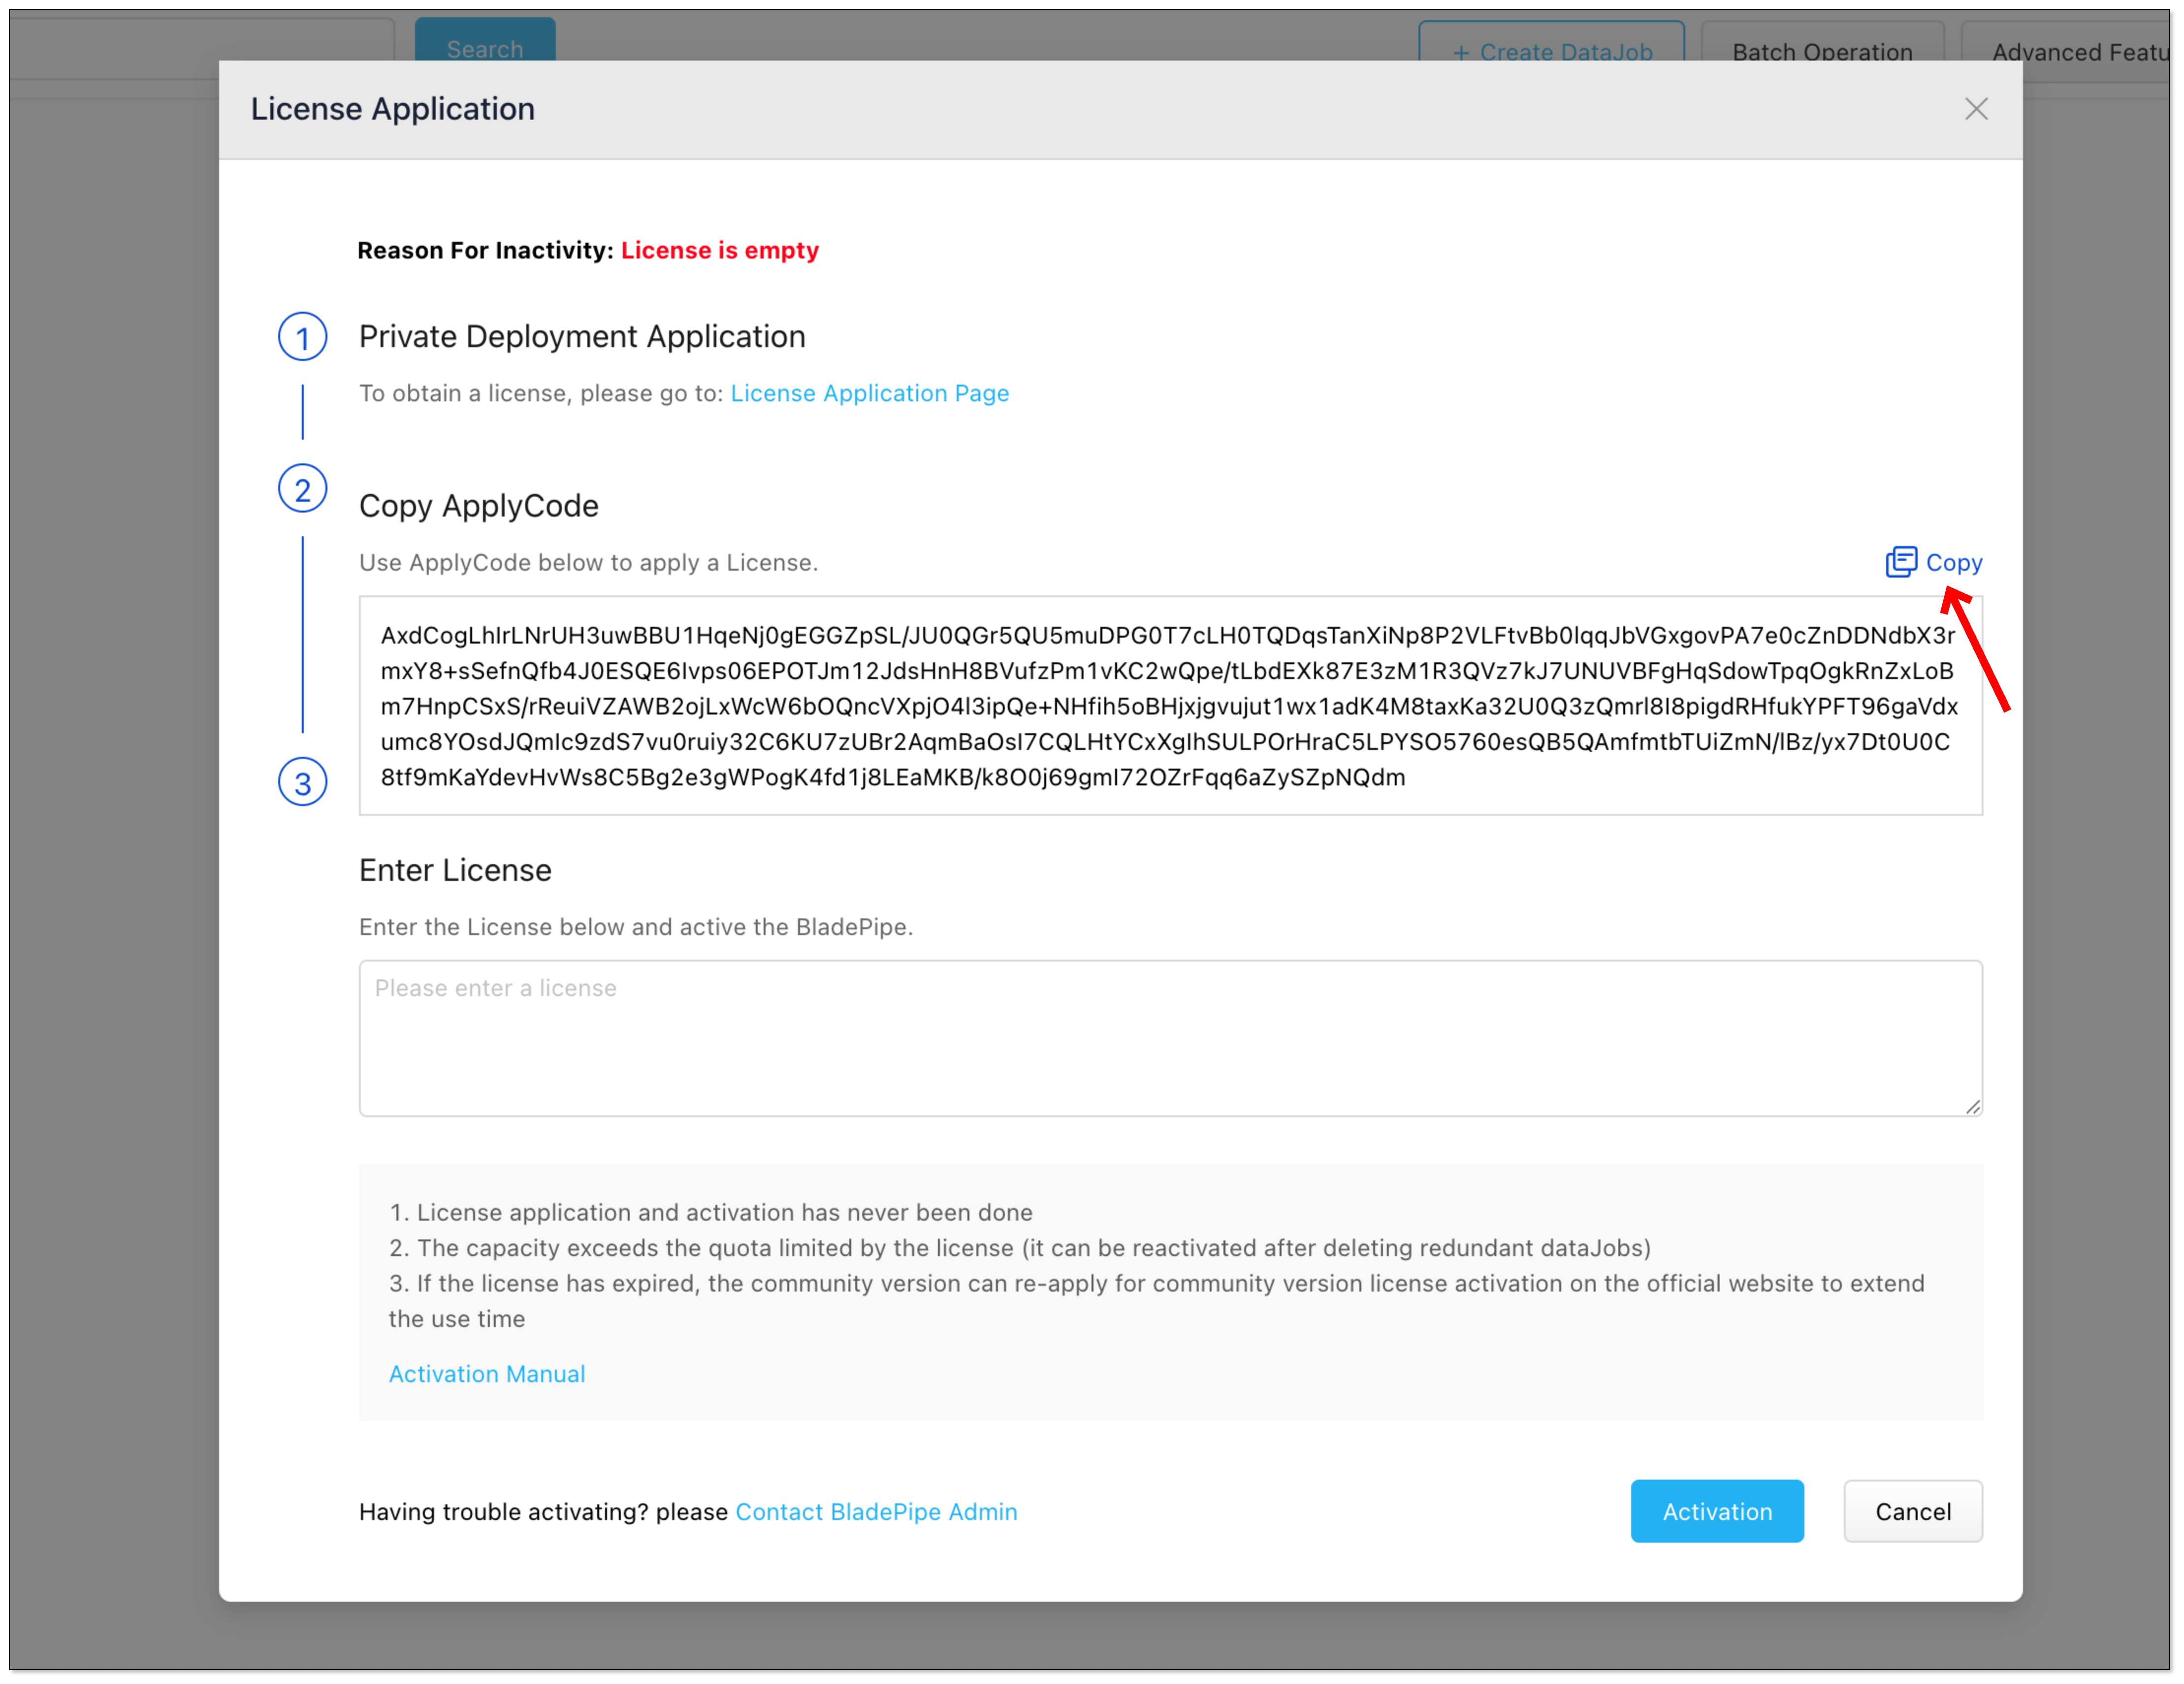
Task: Click the step 2 circle icon
Action: coord(302,489)
